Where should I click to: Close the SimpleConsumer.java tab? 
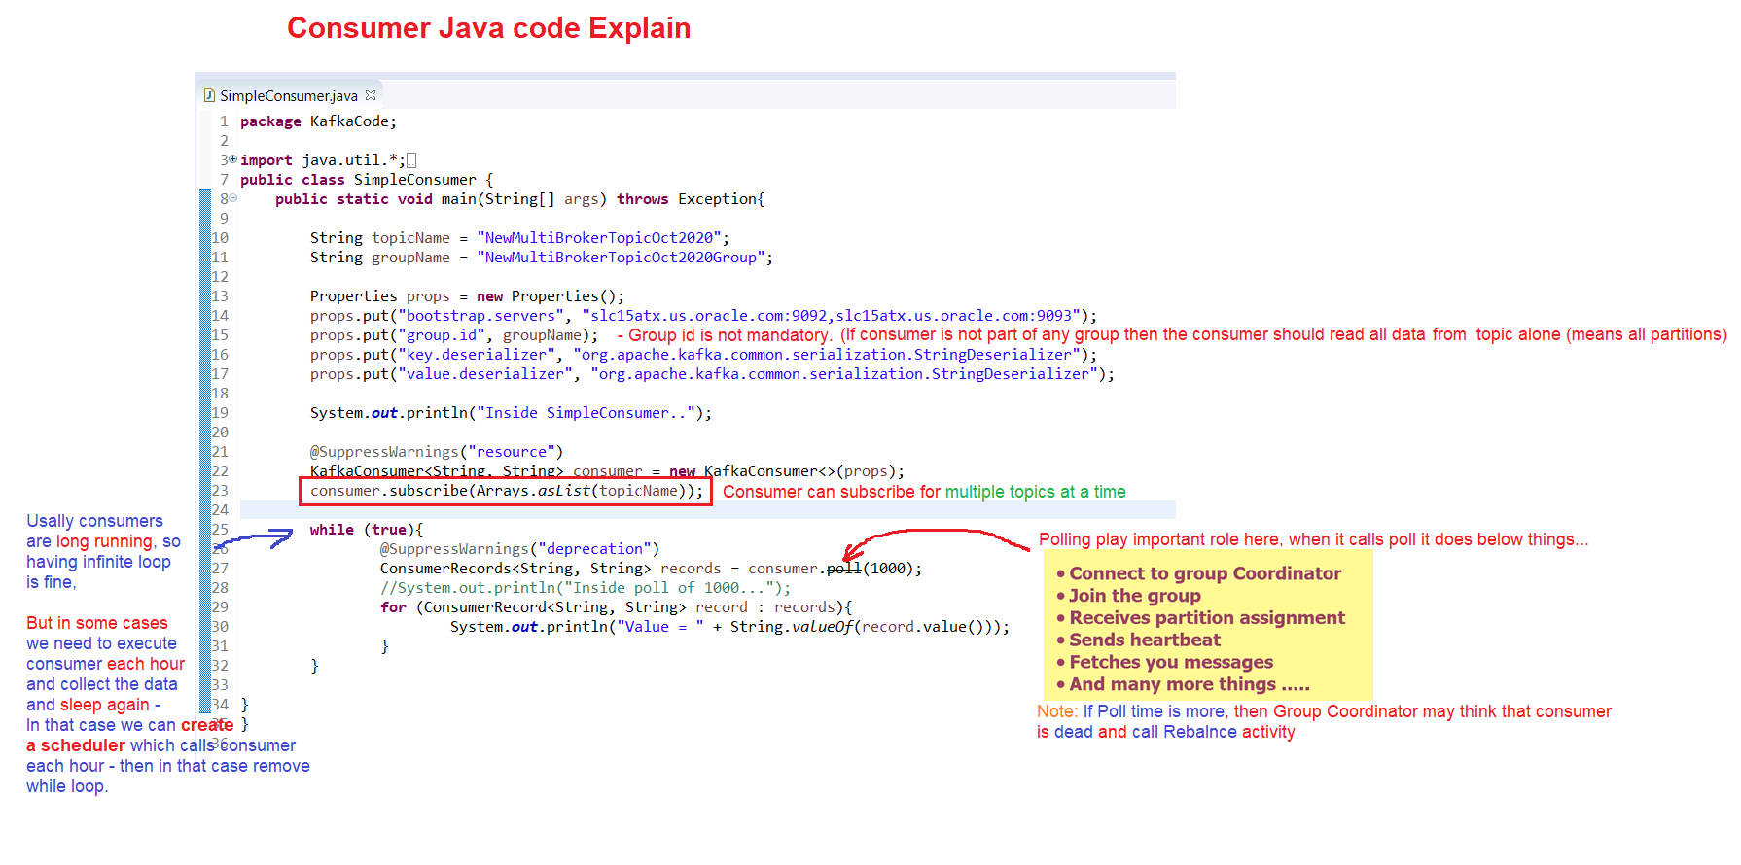coord(371,95)
